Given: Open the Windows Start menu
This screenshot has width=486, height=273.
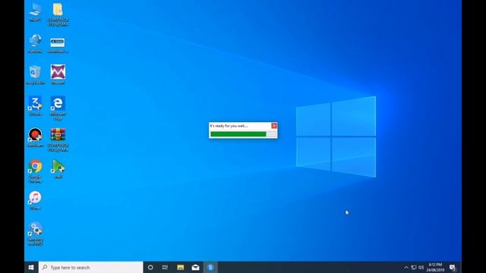Looking at the screenshot, I should [x=31, y=268].
